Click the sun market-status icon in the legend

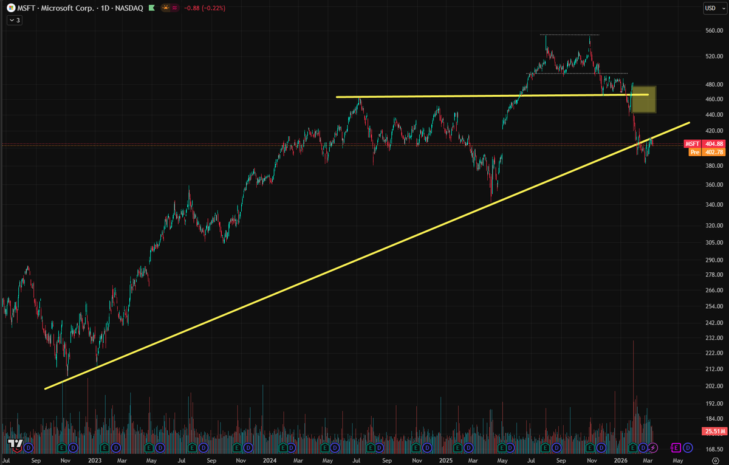166,8
